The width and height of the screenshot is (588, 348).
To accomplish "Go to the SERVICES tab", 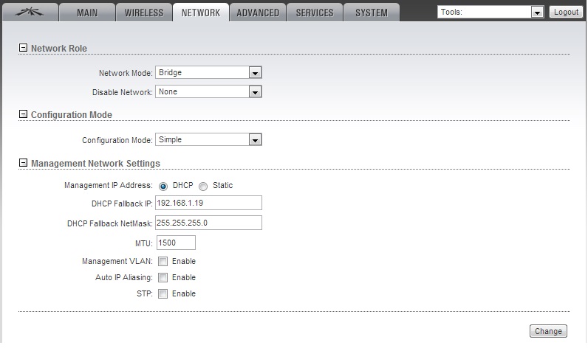I will coord(315,13).
